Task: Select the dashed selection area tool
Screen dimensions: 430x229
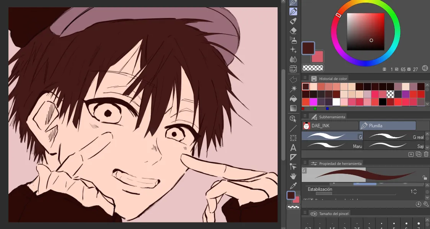Action: [x=293, y=80]
